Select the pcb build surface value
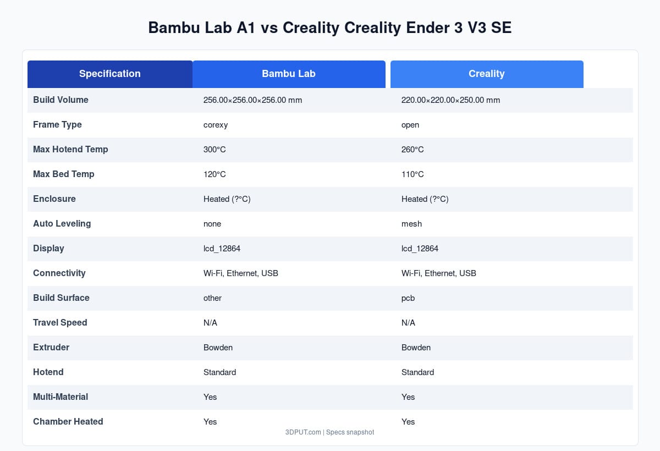660x451 pixels. [408, 298]
